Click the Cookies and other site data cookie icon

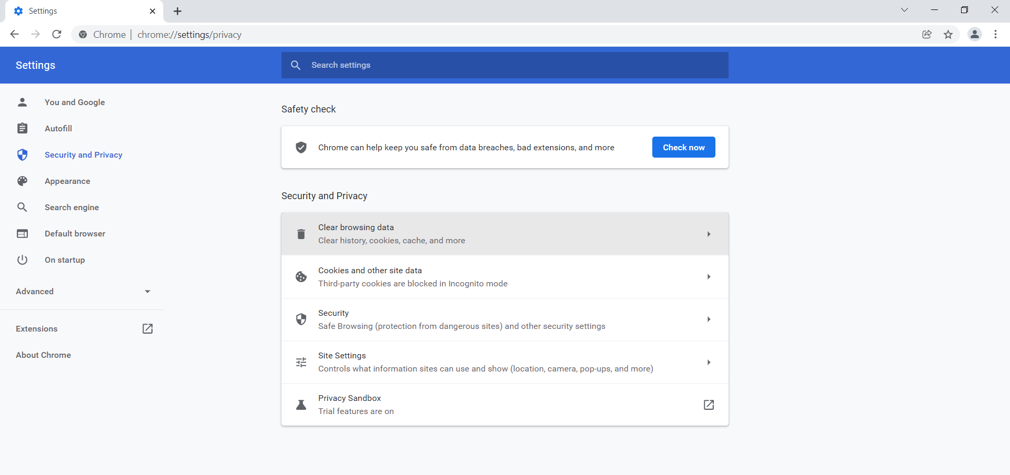pos(301,277)
